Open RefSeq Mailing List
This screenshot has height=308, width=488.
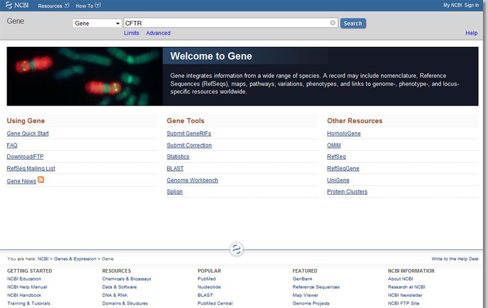coord(31,169)
